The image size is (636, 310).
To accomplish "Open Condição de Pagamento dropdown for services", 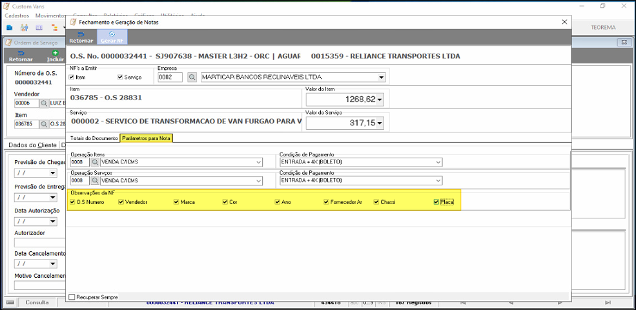I will pos(438,181).
